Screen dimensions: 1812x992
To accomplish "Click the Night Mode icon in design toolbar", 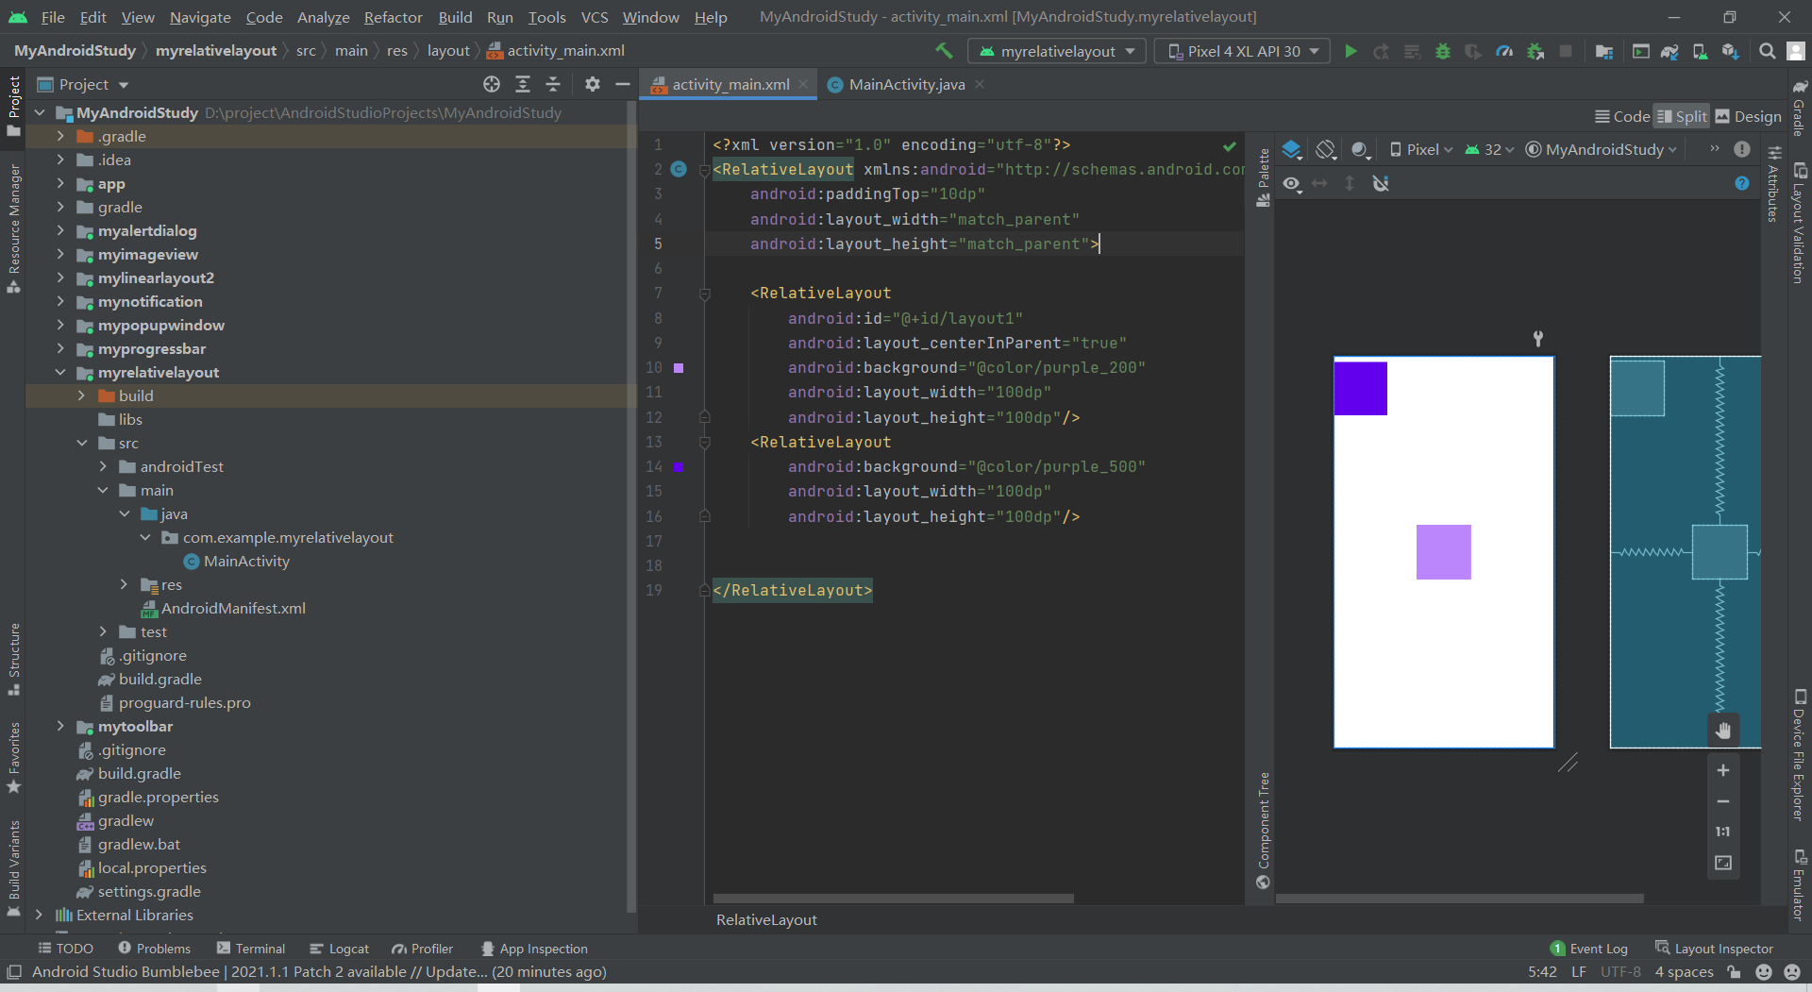I will coord(1360,149).
